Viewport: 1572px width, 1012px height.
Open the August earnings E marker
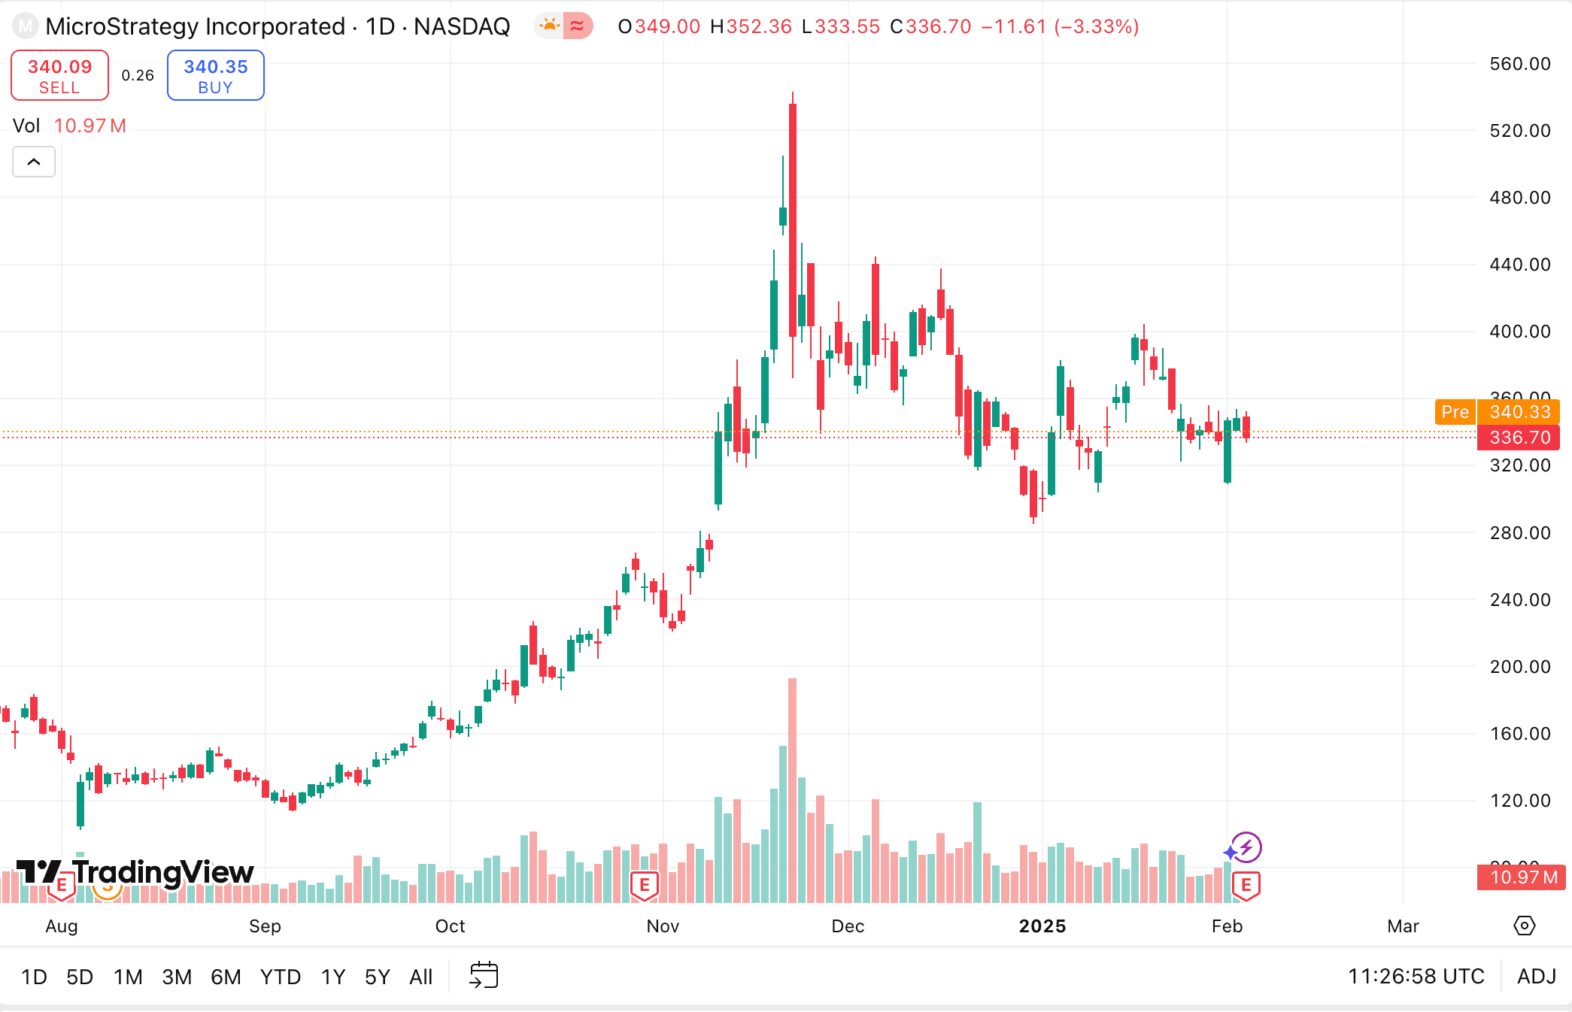pos(62,886)
